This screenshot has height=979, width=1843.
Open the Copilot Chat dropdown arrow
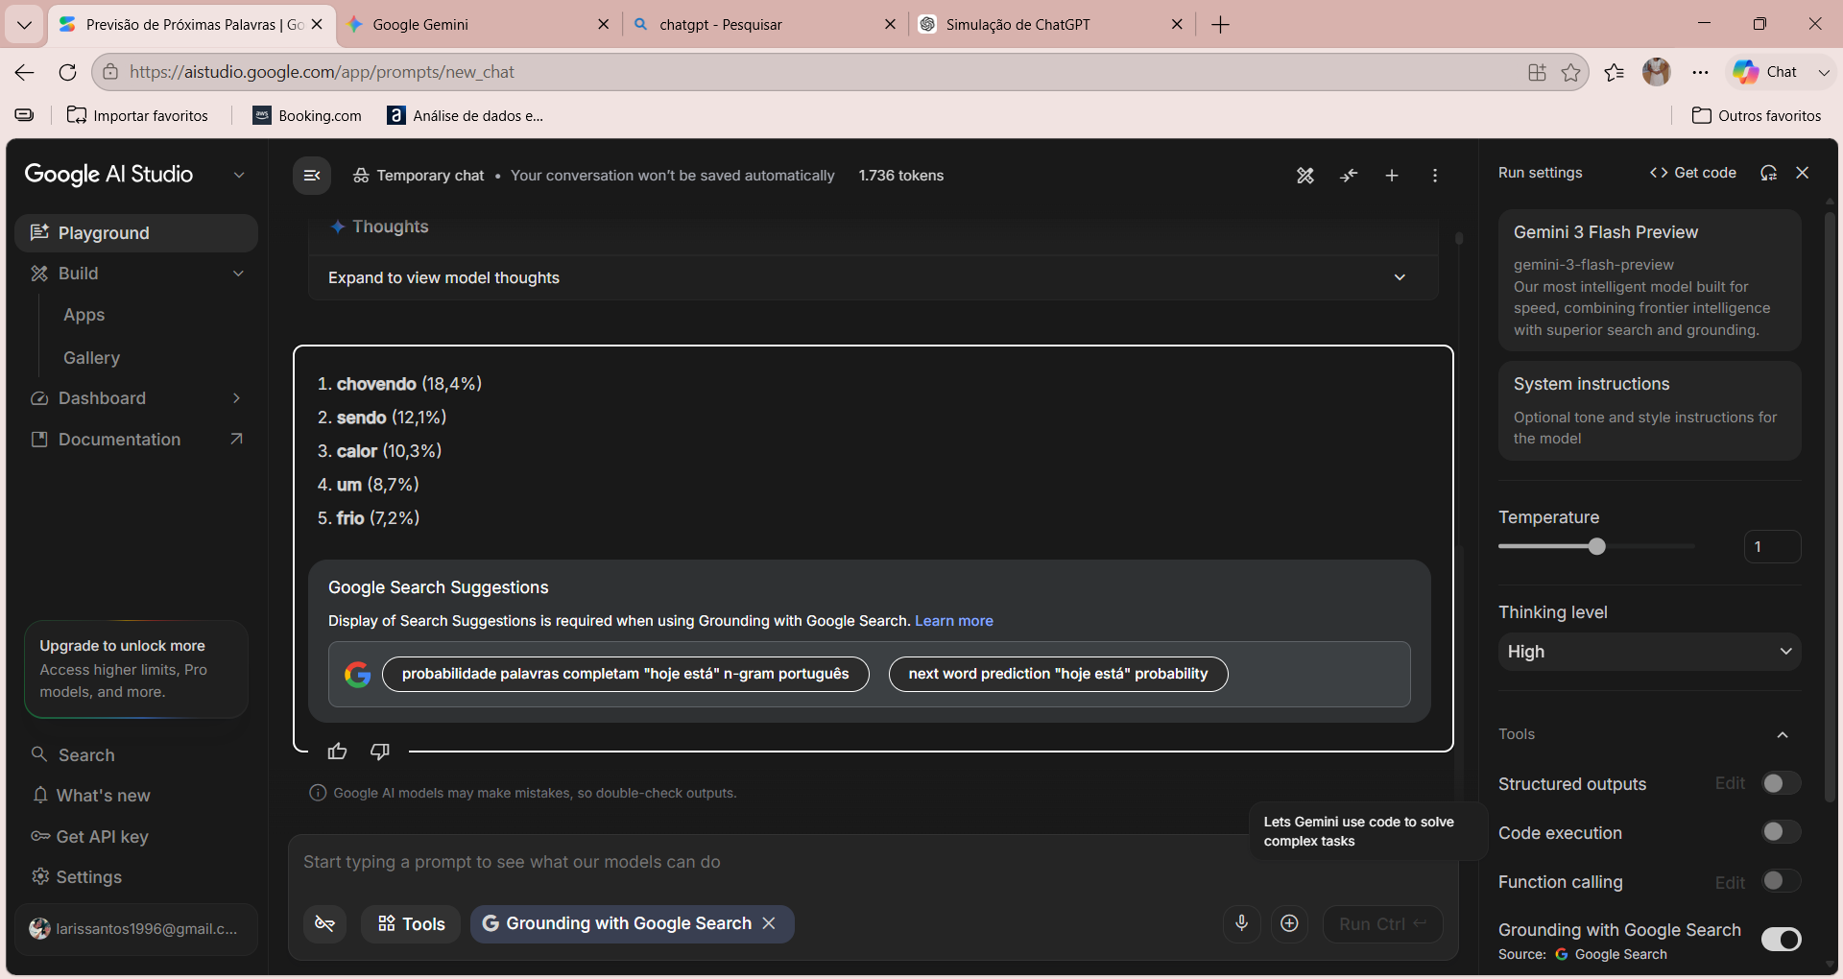(1824, 72)
